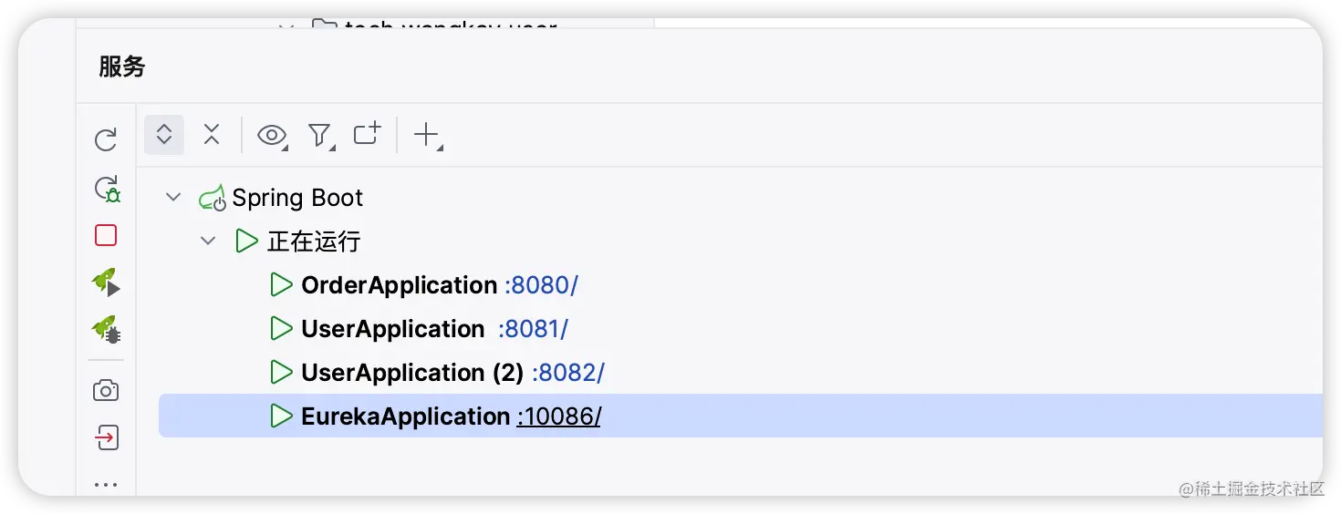Screen dimensions: 1341x514
Task: Click run icon beside UserApplication :8081
Action: click(281, 329)
